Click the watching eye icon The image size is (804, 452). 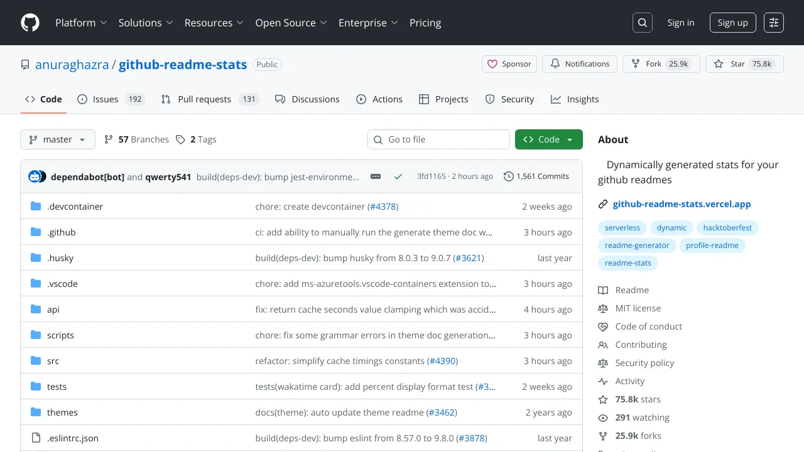tap(603, 417)
